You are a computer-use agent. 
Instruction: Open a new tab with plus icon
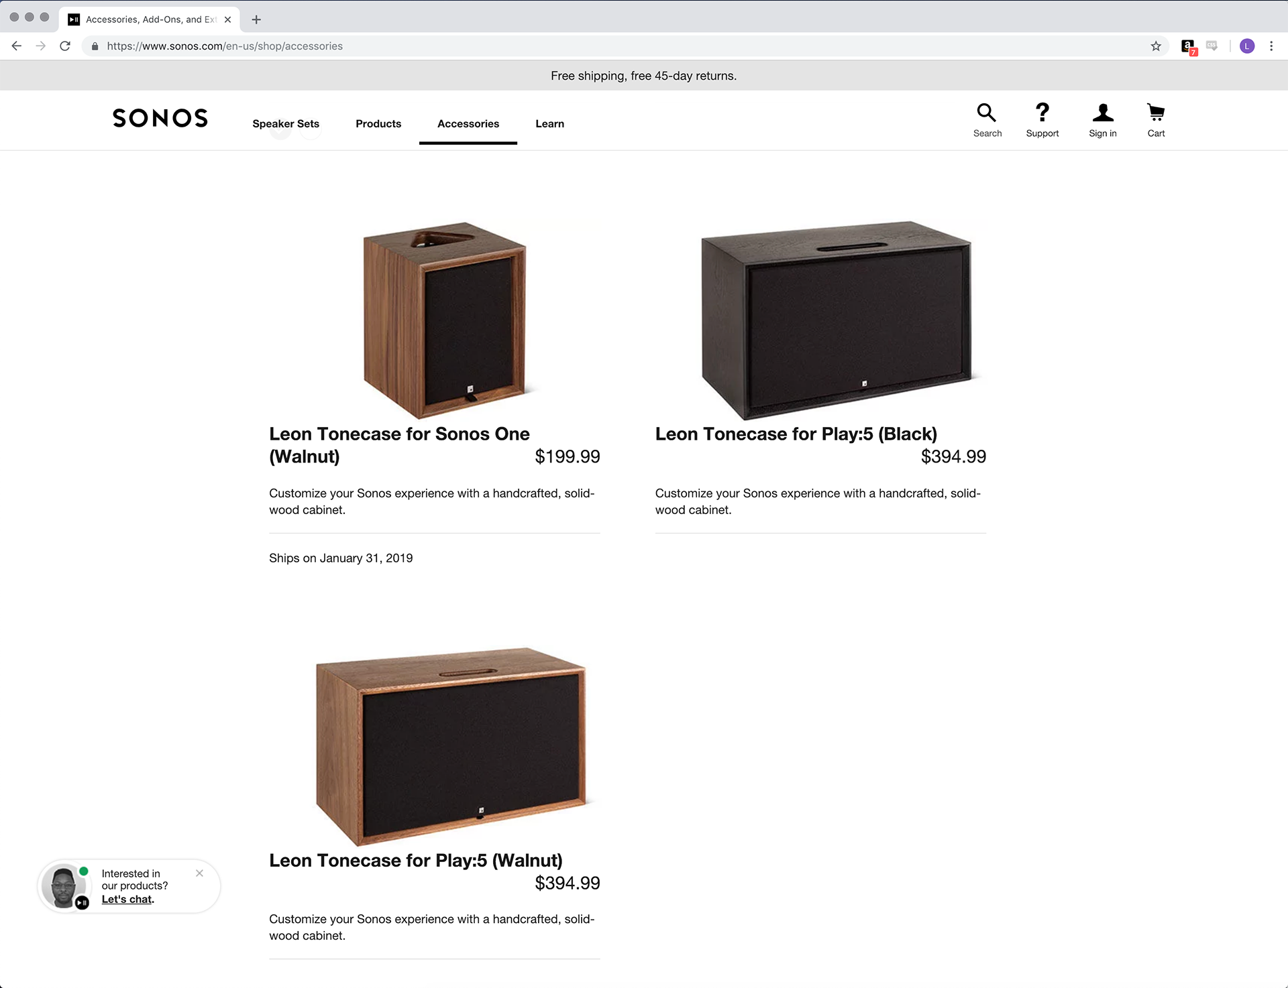(256, 19)
